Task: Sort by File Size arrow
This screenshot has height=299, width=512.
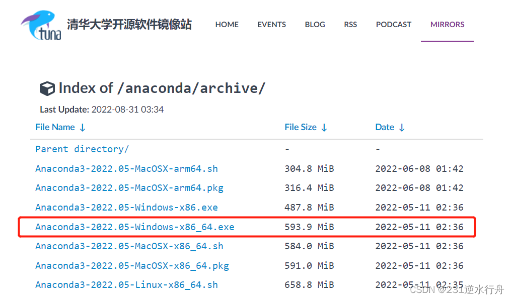Action: coord(324,128)
